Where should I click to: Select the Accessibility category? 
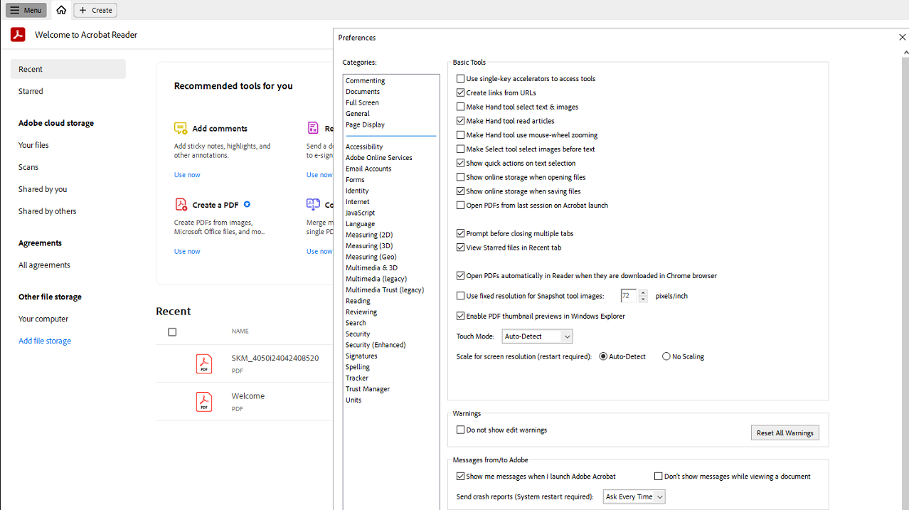click(x=364, y=147)
